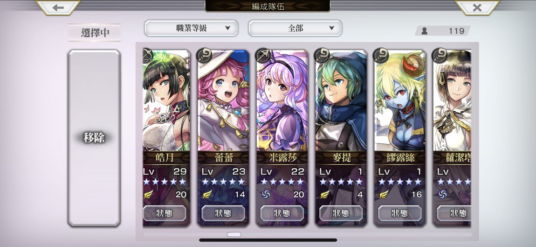
Task: Click the back arrow icon
Action: click(x=58, y=7)
